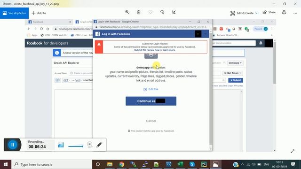Open File Explorer from taskbar
Image resolution: width=301 pixels, height=169 pixels.
pos(110,164)
